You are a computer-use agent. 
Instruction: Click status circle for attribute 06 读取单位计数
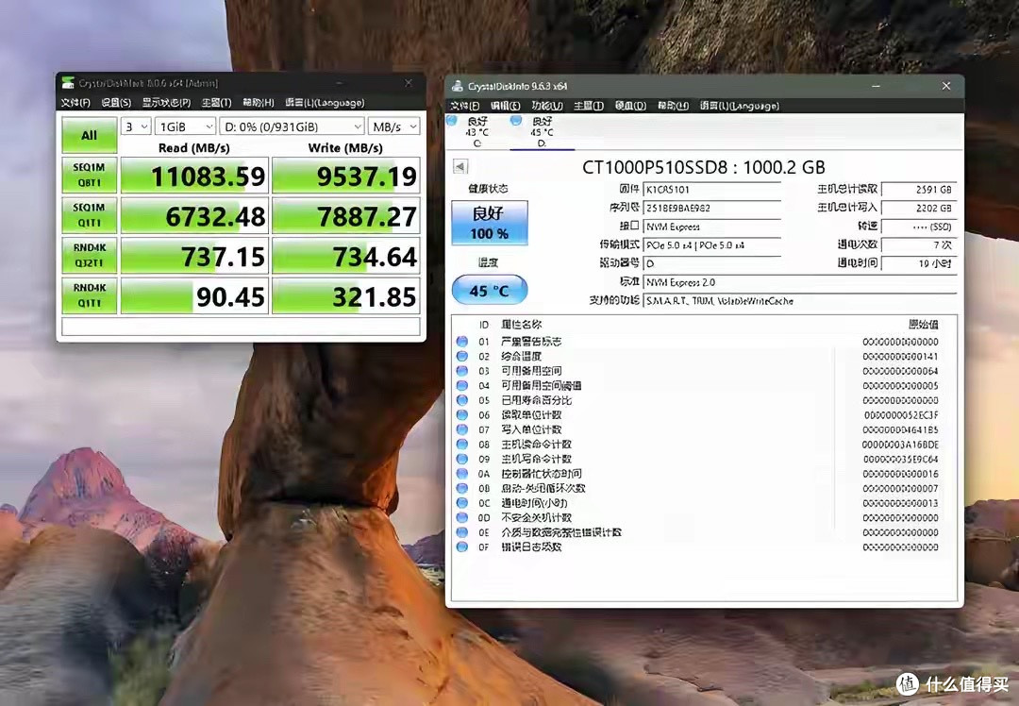click(462, 414)
